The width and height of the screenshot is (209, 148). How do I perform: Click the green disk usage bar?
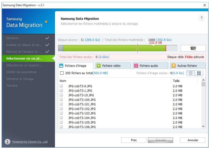(114, 48)
